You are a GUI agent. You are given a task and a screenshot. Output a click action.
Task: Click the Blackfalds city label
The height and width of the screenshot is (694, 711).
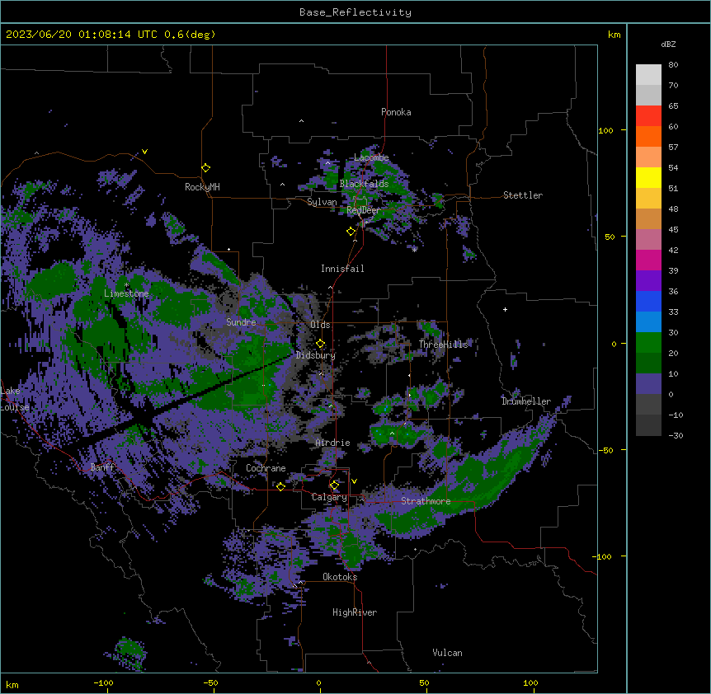click(x=364, y=184)
